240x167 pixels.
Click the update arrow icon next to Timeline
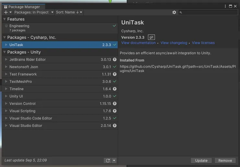114,89
